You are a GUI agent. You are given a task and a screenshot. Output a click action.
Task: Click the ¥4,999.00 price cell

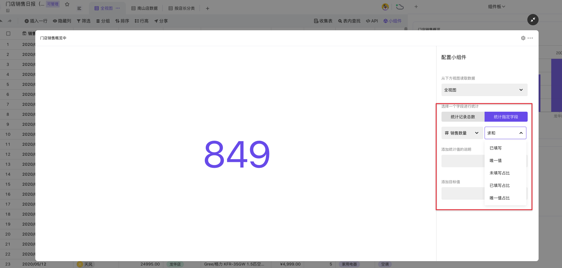pyautogui.click(x=288, y=264)
